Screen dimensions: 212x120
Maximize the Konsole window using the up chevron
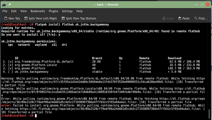coord(202,5)
